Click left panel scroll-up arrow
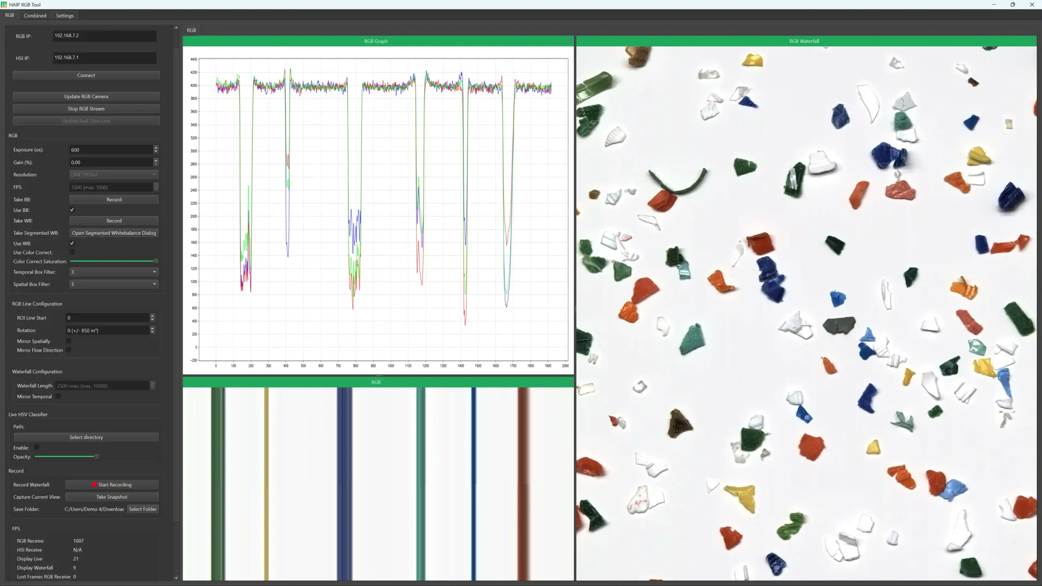Screen dimensions: 1042x586 (x=176, y=28)
